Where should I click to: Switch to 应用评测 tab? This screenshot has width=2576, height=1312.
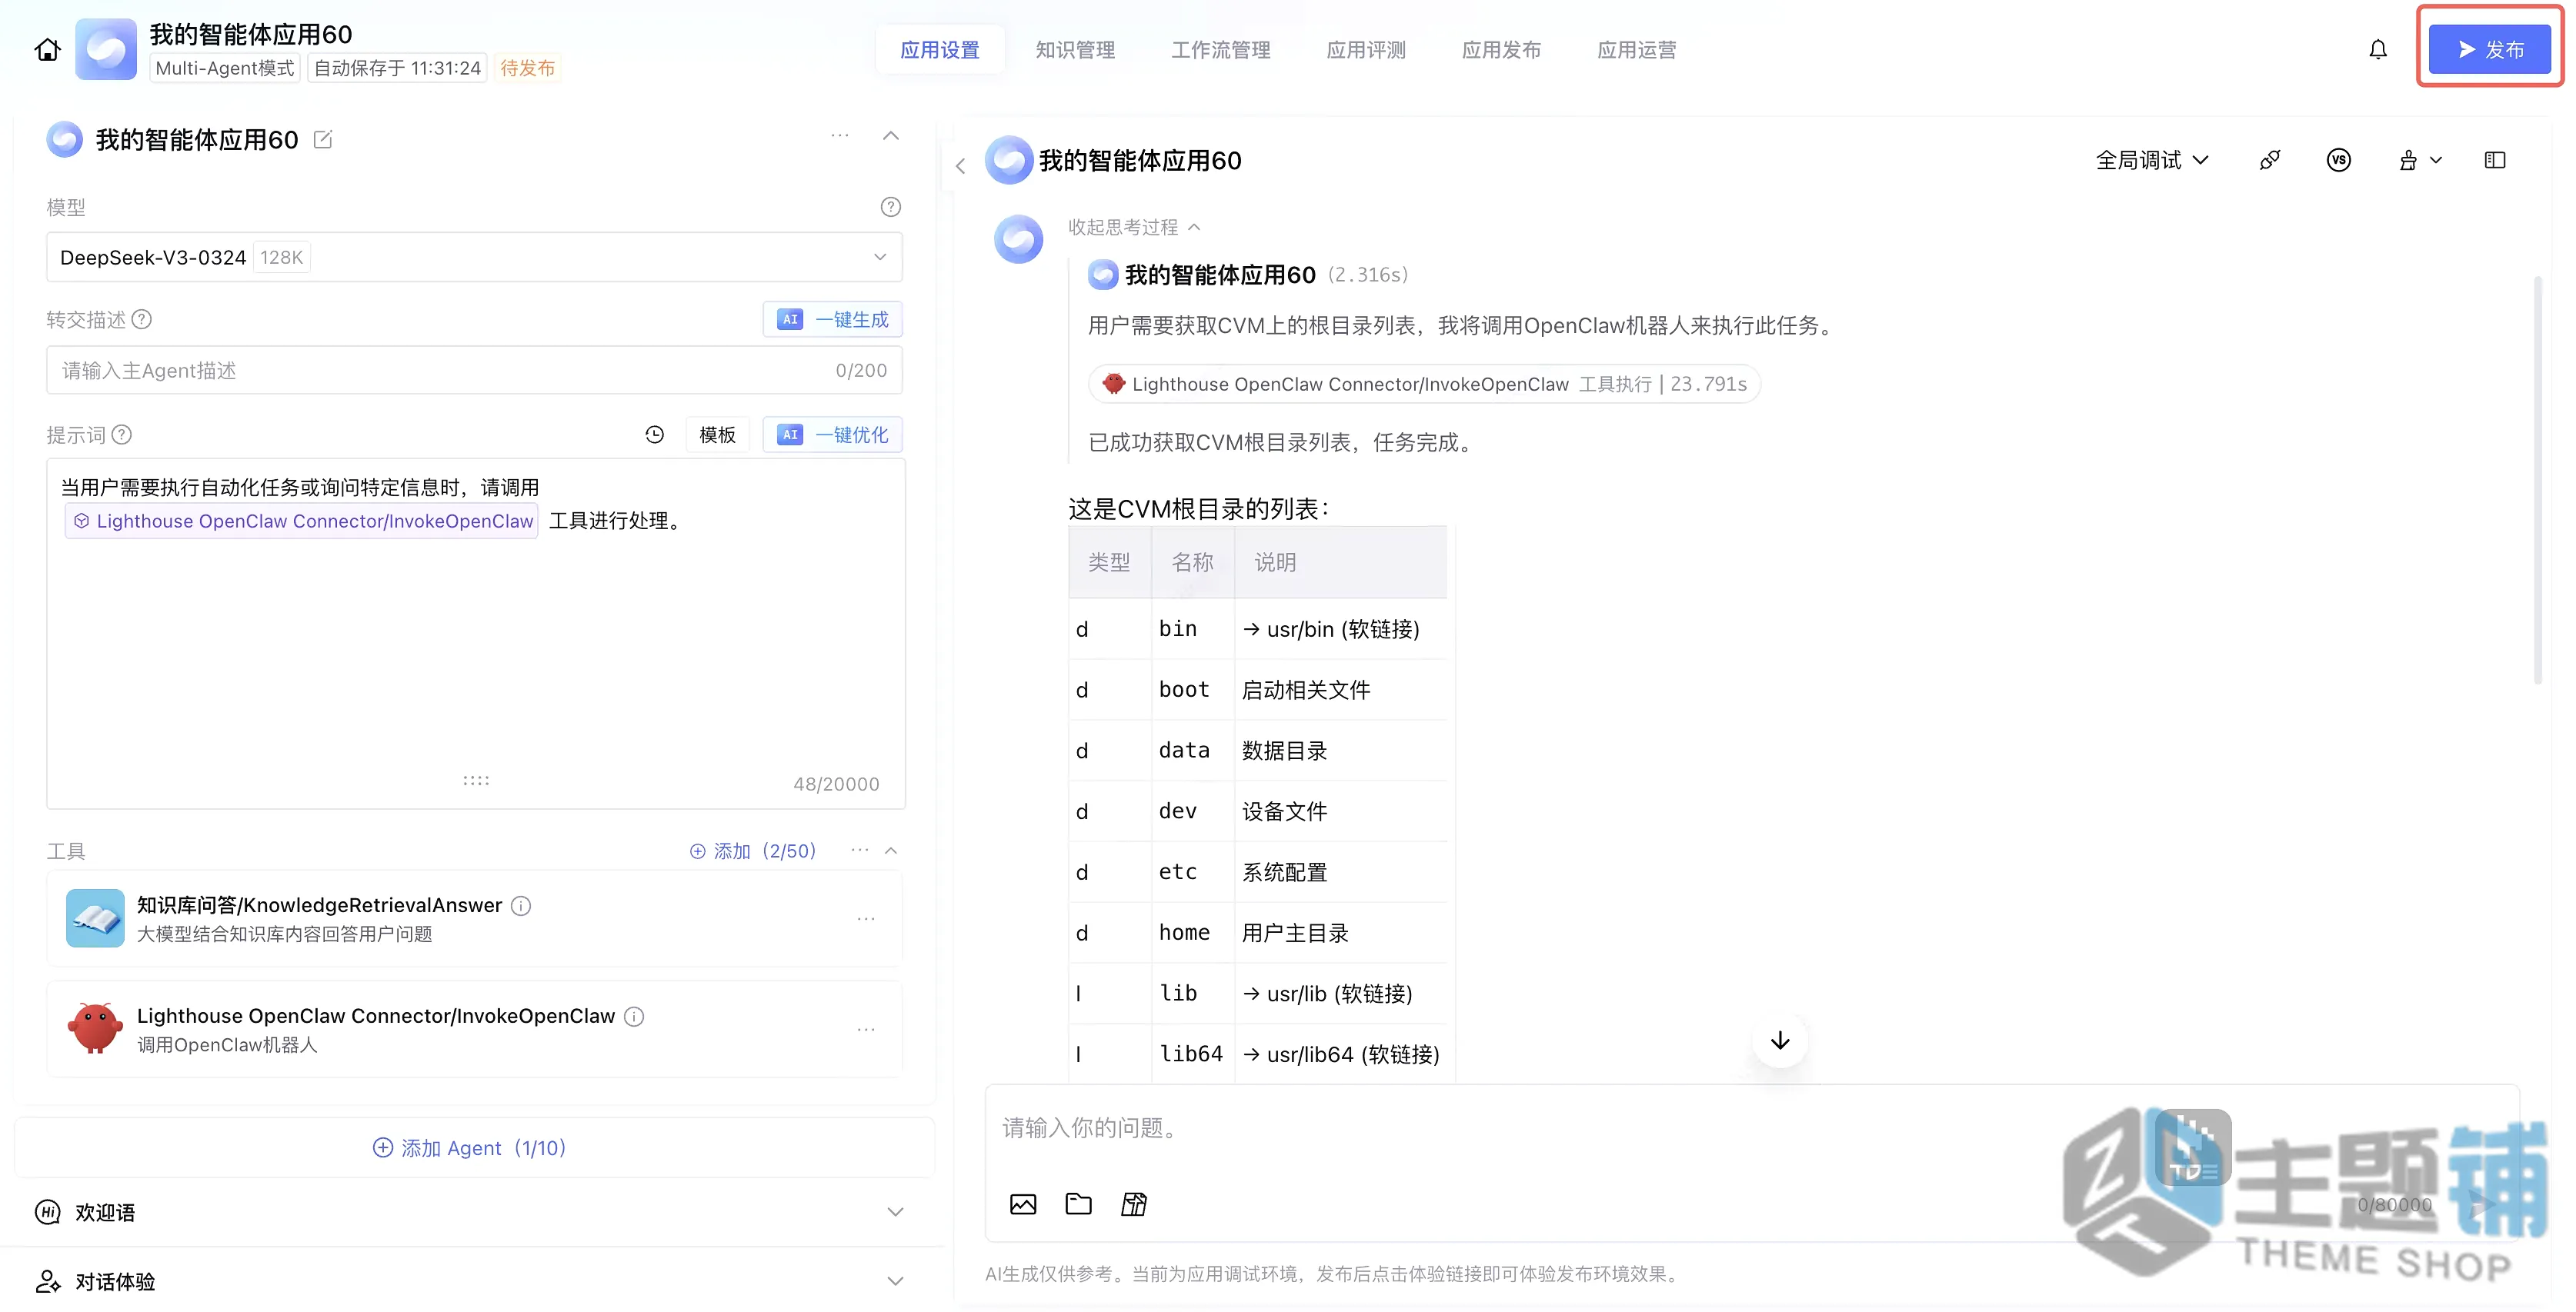(1366, 50)
